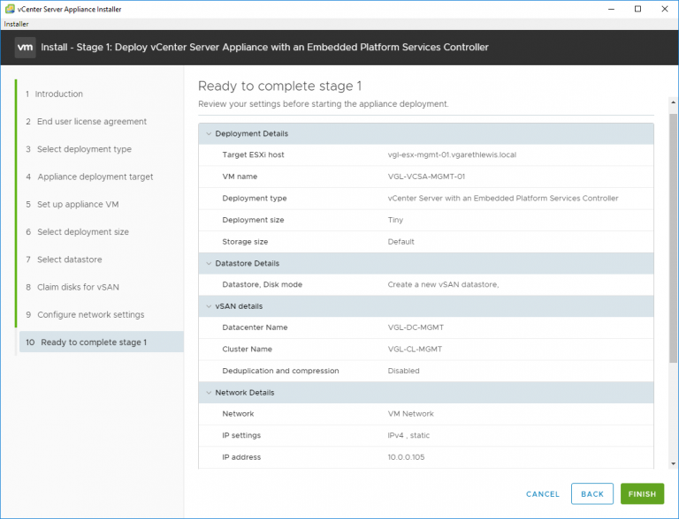Go to Claim disks for vSAN step
This screenshot has width=679, height=519.
point(72,287)
